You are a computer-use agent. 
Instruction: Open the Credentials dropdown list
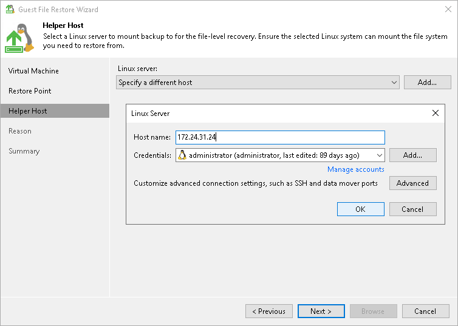pyautogui.click(x=380, y=155)
